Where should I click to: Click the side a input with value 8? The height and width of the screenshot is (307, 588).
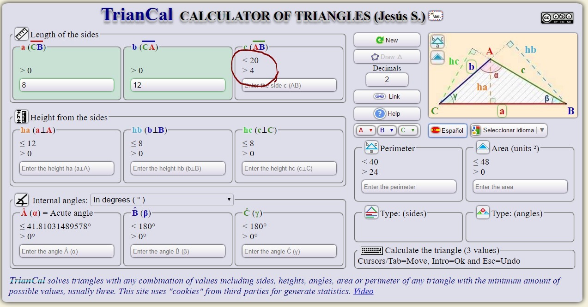tap(67, 85)
